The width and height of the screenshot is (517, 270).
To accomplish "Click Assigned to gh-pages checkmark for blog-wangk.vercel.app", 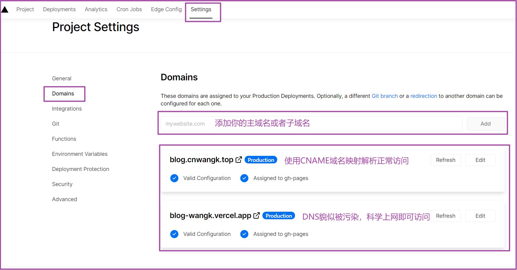I will pyautogui.click(x=244, y=234).
